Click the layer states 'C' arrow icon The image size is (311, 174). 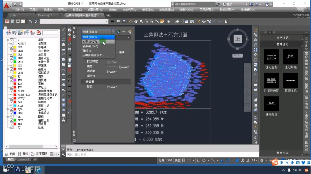pyautogui.click(x=8, y=33)
